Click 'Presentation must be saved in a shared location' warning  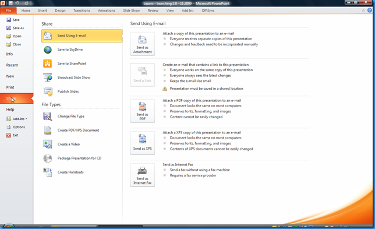(x=206, y=89)
